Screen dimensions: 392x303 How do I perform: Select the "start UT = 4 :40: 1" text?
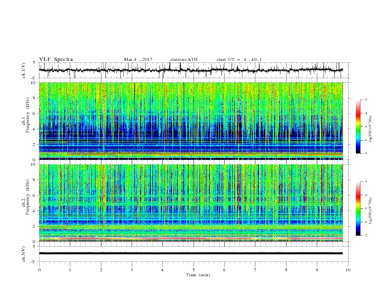[x=239, y=59]
